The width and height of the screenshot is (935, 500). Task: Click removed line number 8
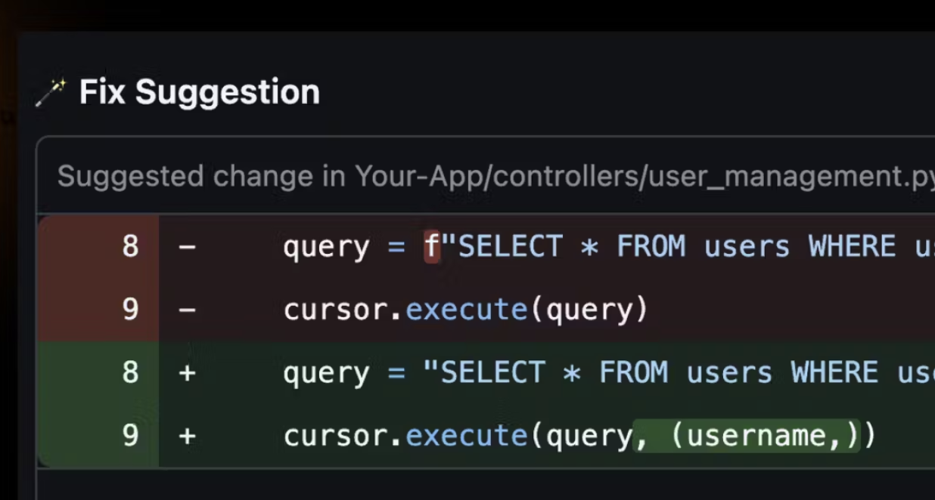[130, 247]
